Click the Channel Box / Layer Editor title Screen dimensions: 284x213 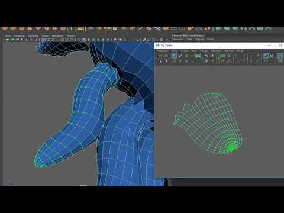[188, 35]
